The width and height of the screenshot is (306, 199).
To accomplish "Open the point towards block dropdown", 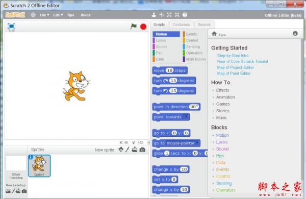I will [x=186, y=117].
